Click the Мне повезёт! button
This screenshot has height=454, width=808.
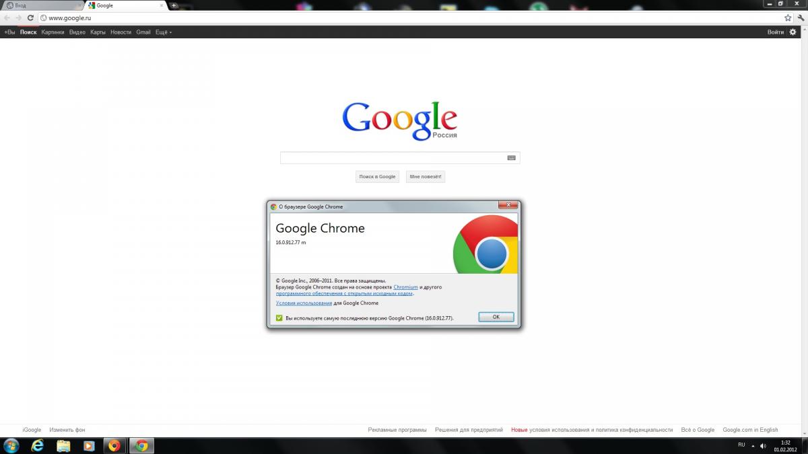click(426, 177)
